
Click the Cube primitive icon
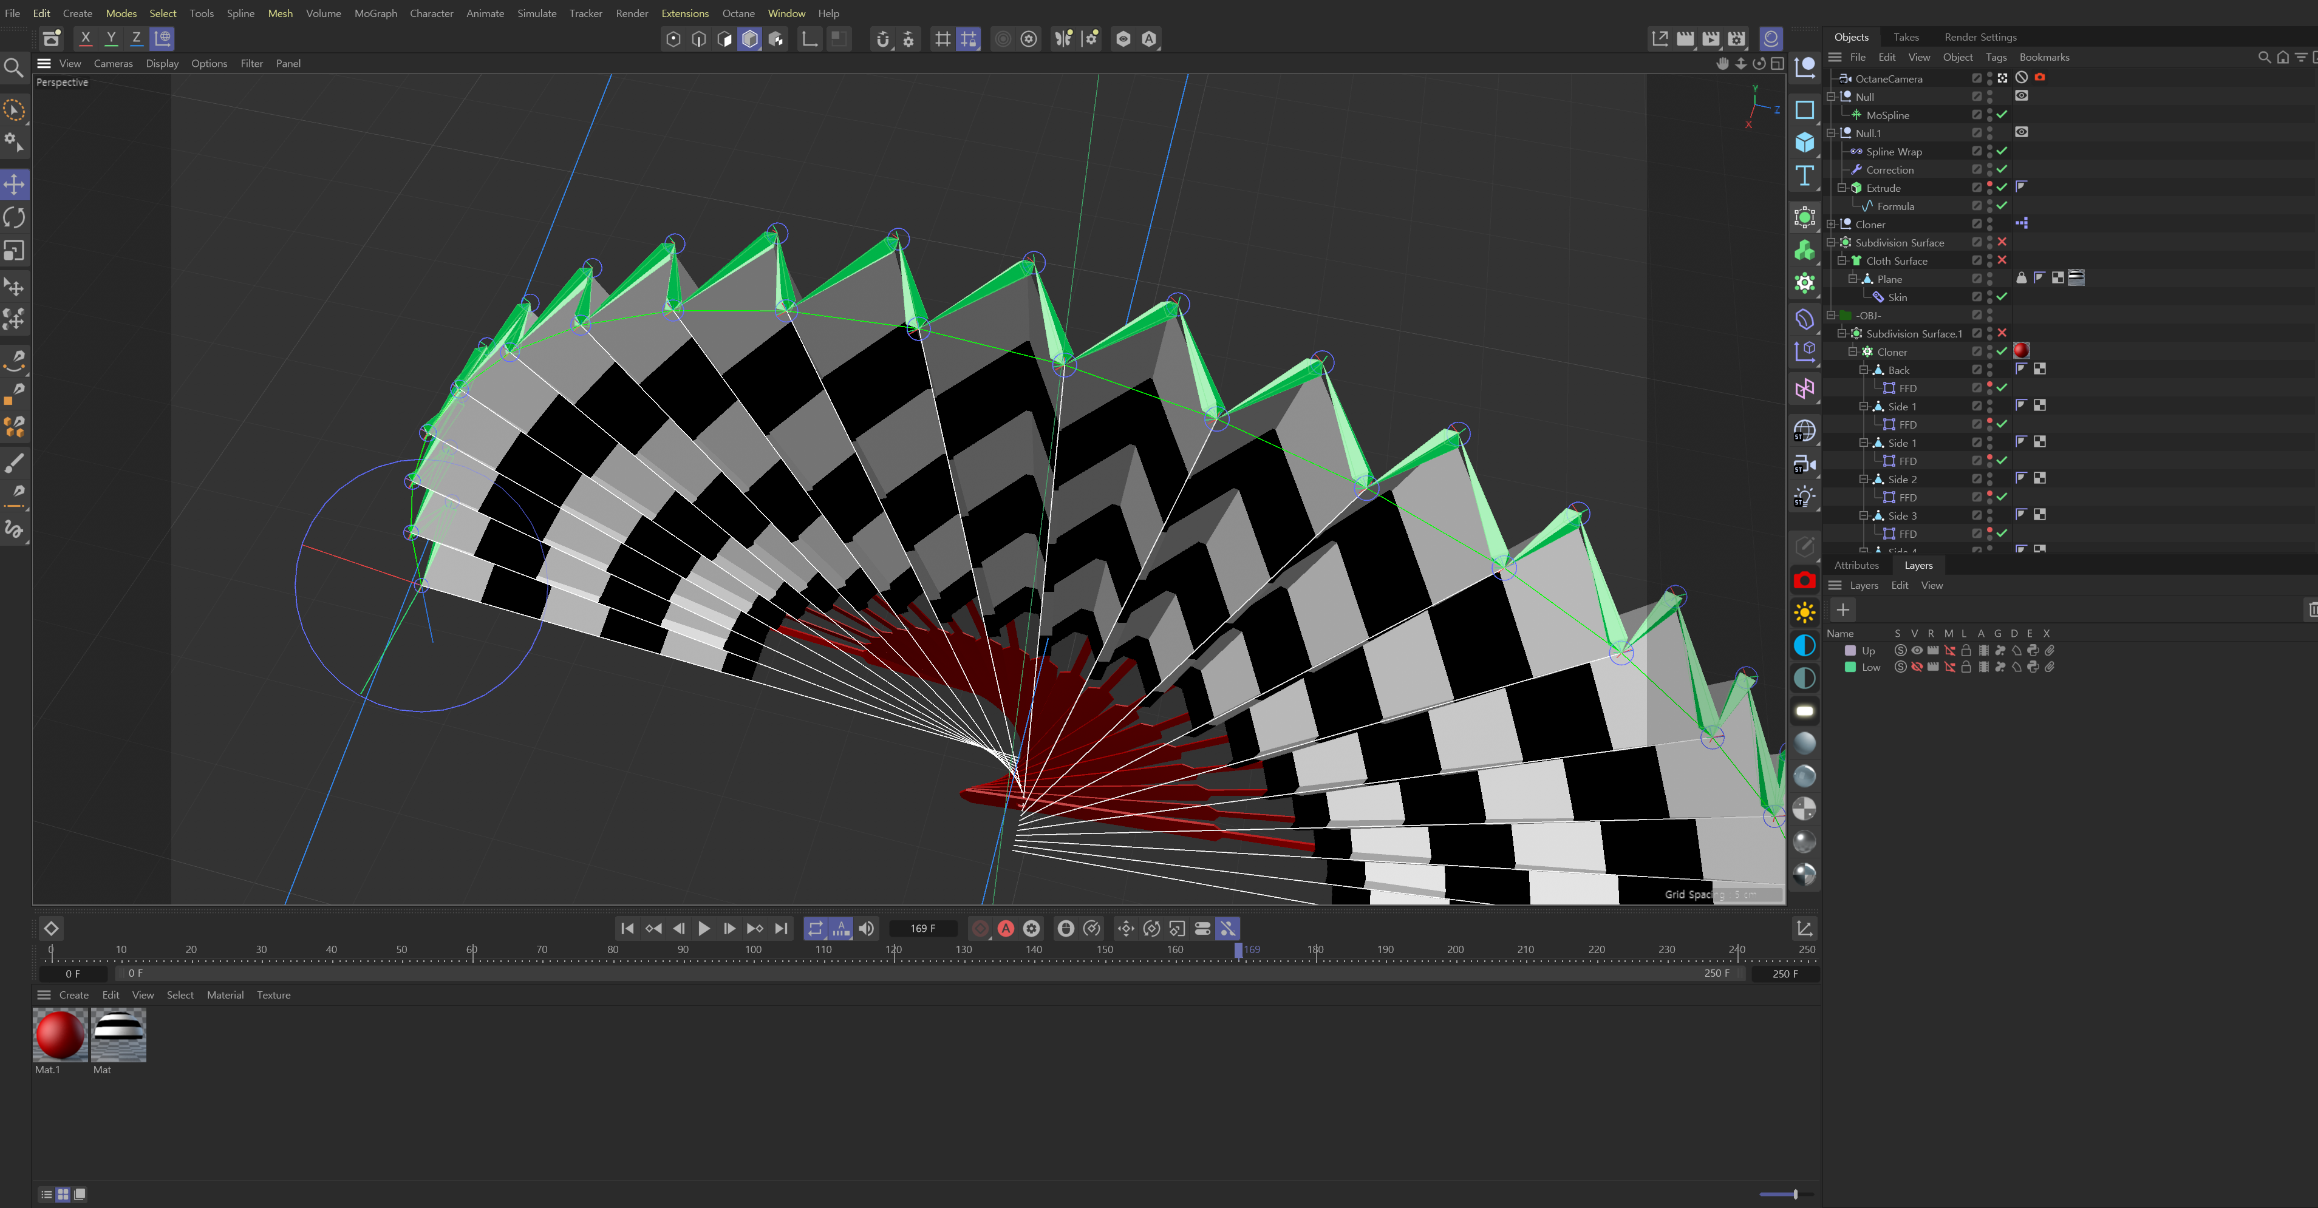pos(1804,142)
